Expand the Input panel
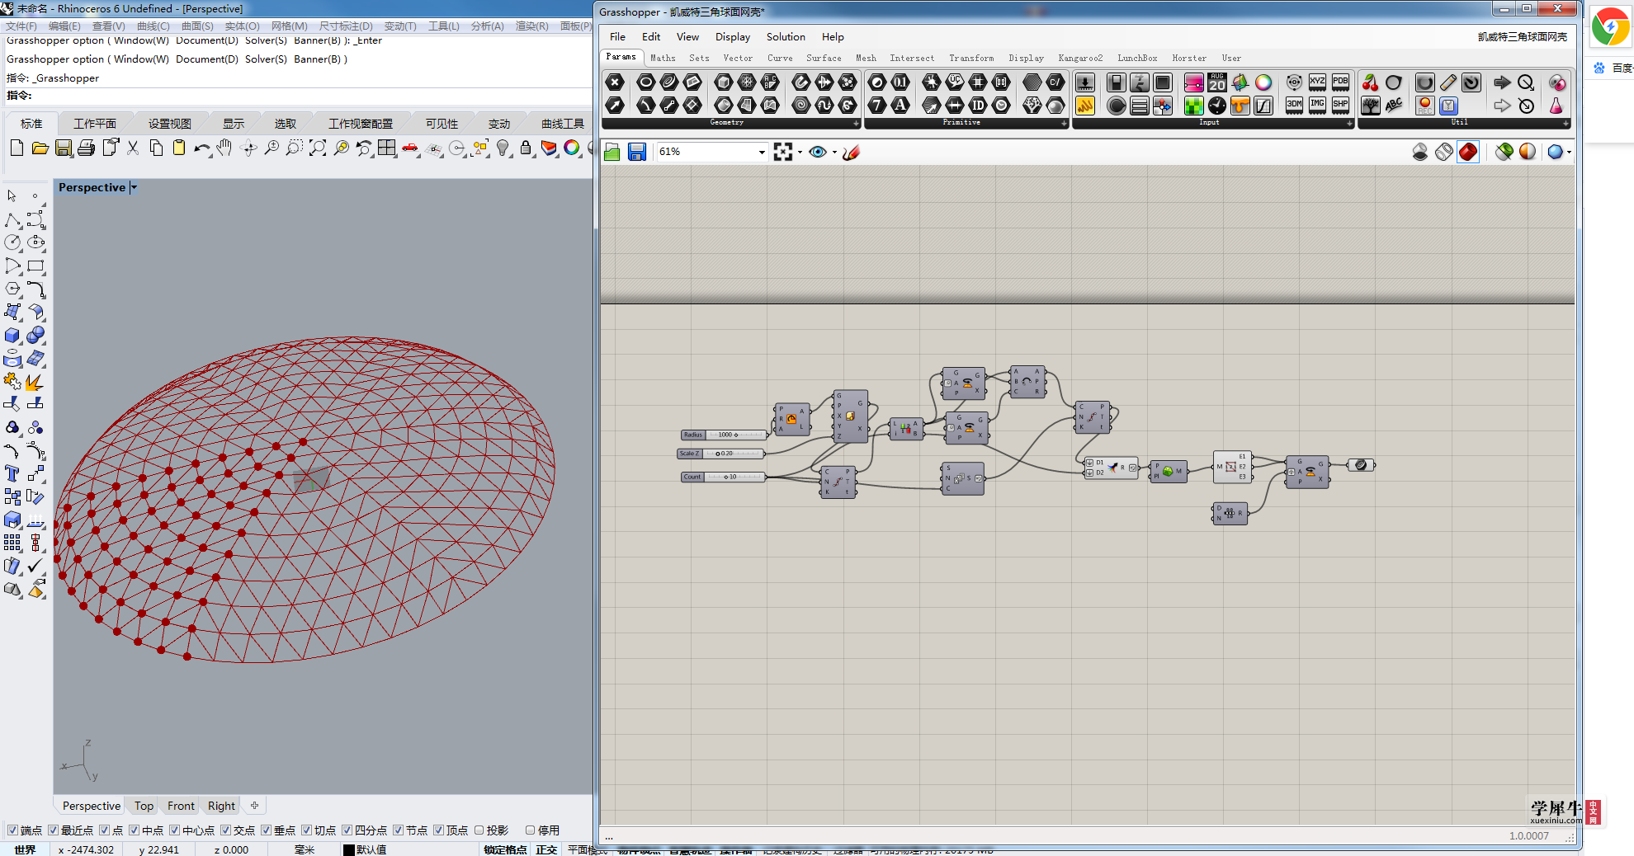 [1349, 123]
